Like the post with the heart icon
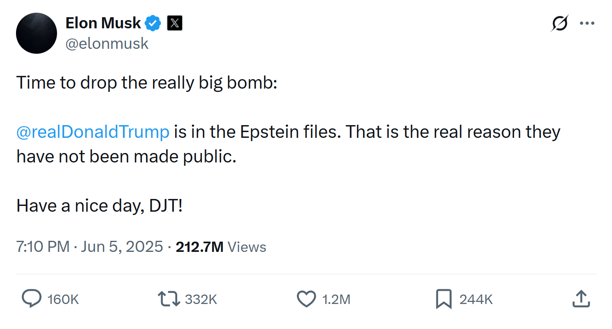Screen dimensions: 612x329 pyautogui.click(x=306, y=299)
